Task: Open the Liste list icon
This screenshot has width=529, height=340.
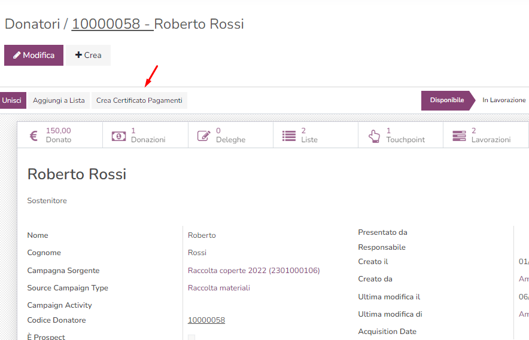Action: point(289,136)
